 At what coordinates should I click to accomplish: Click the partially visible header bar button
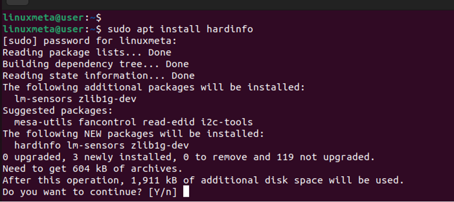(x=17, y=2)
